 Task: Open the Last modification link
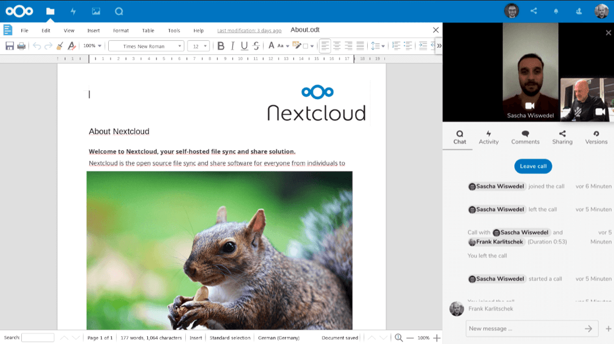pos(249,31)
